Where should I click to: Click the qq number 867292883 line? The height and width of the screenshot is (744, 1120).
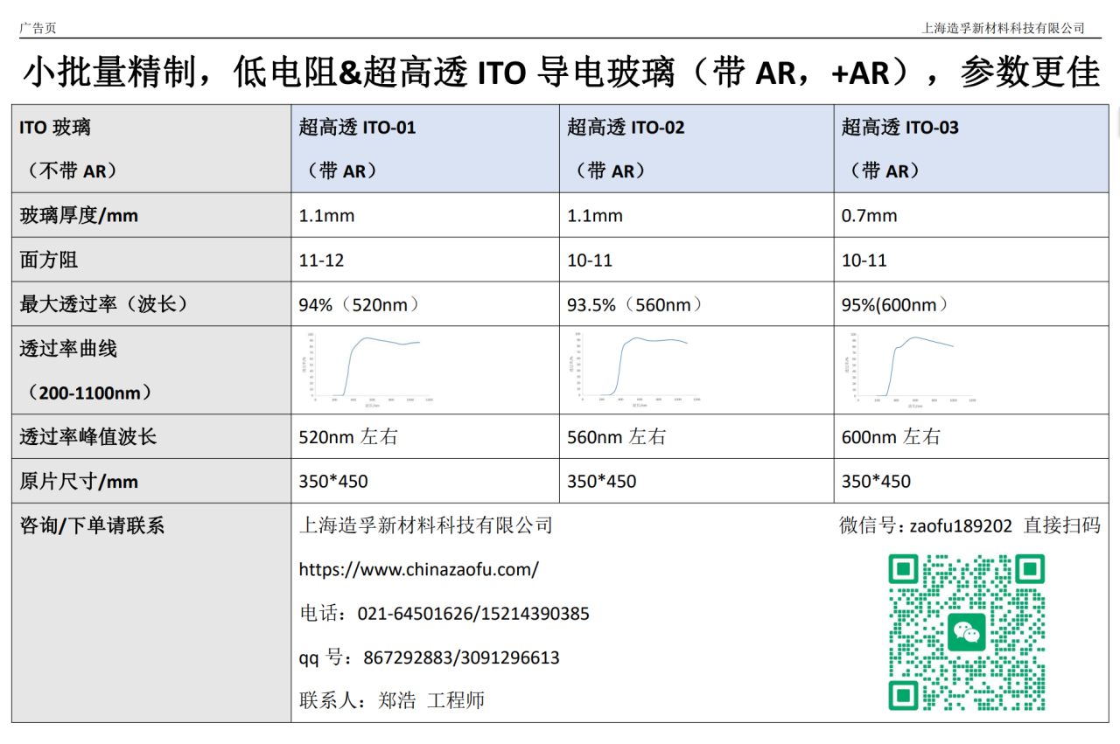point(429,657)
